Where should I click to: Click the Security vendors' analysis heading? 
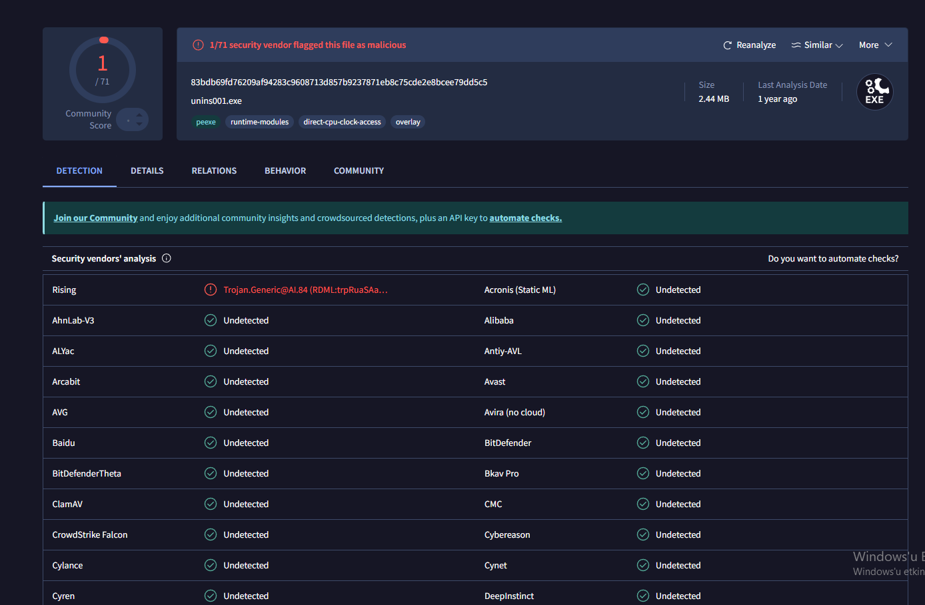[x=104, y=258]
